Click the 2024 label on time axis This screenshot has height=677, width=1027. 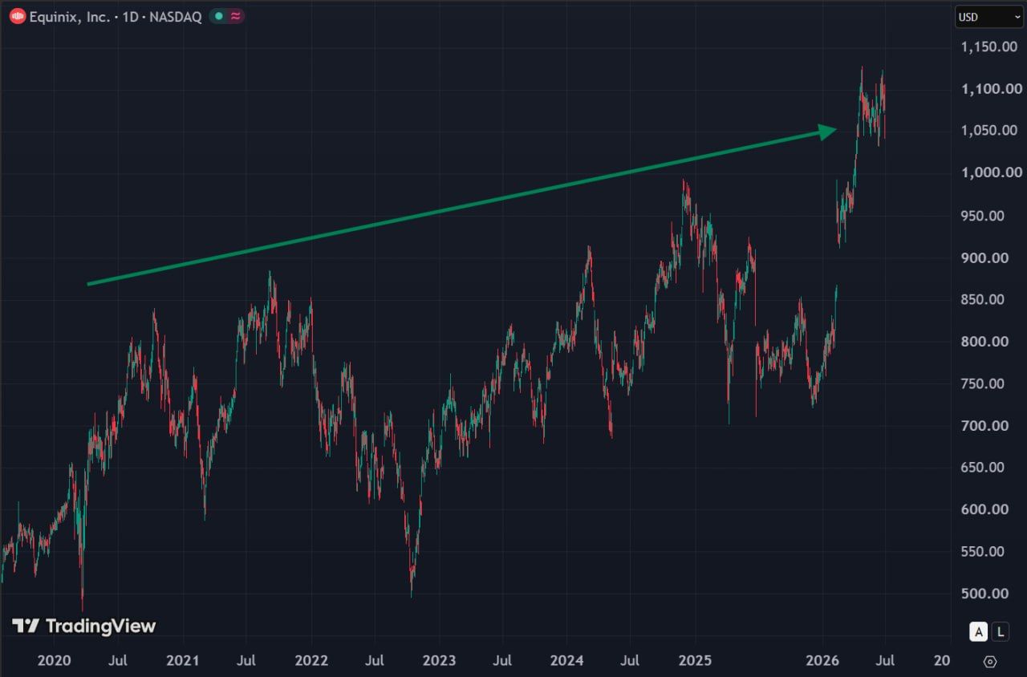[566, 660]
